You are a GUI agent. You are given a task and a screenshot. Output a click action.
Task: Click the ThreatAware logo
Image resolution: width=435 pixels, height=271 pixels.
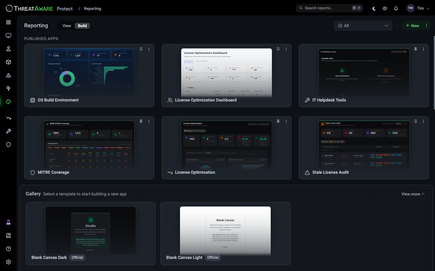(x=29, y=8)
